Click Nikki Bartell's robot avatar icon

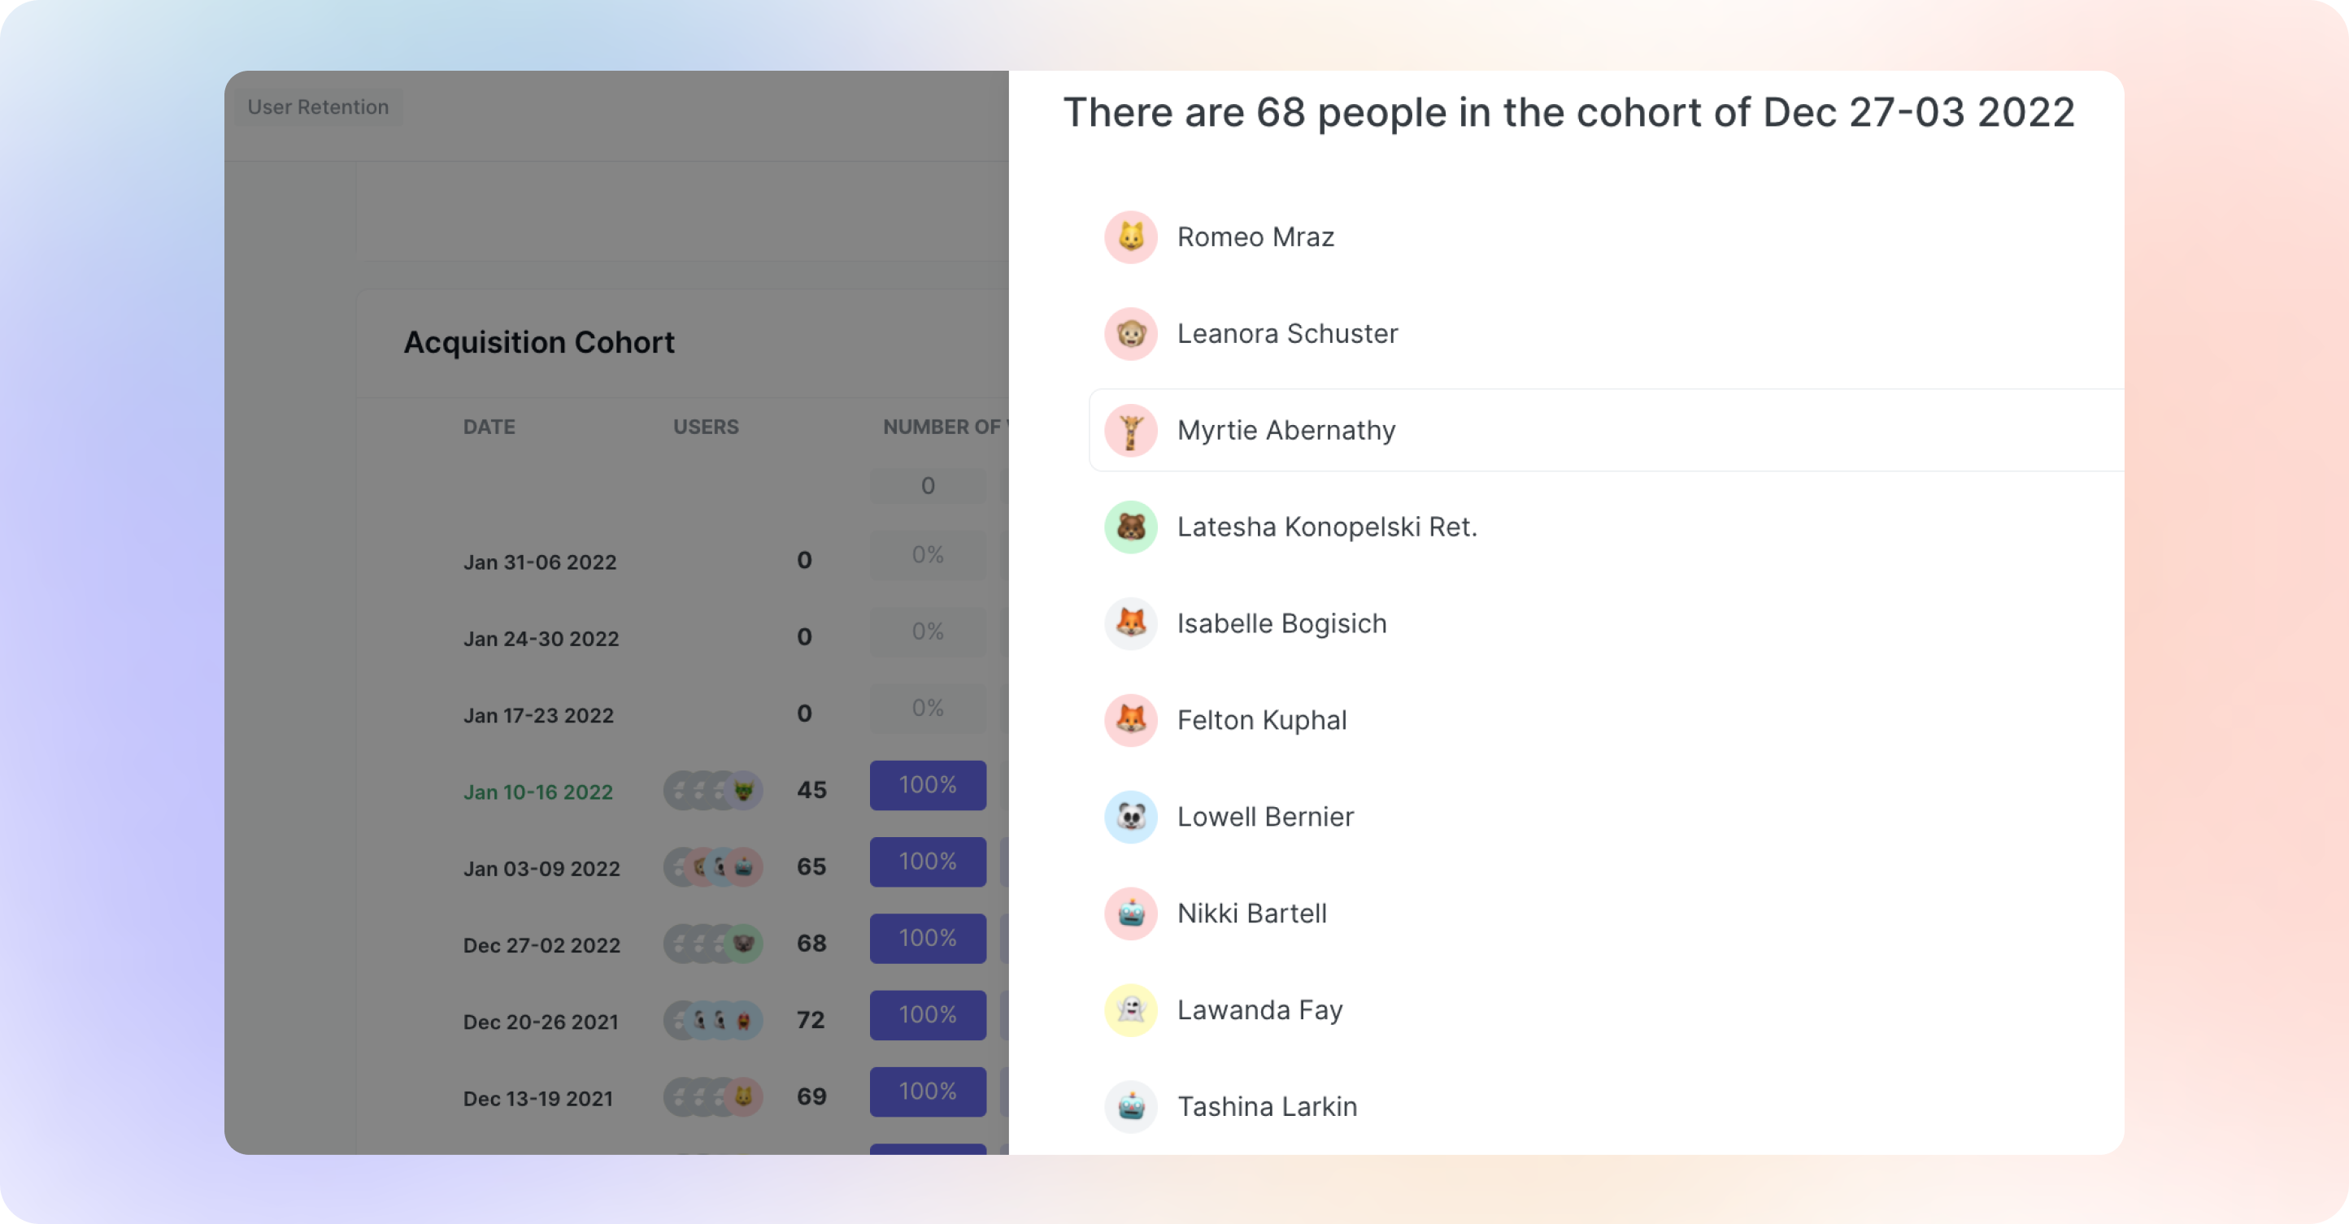[1131, 914]
